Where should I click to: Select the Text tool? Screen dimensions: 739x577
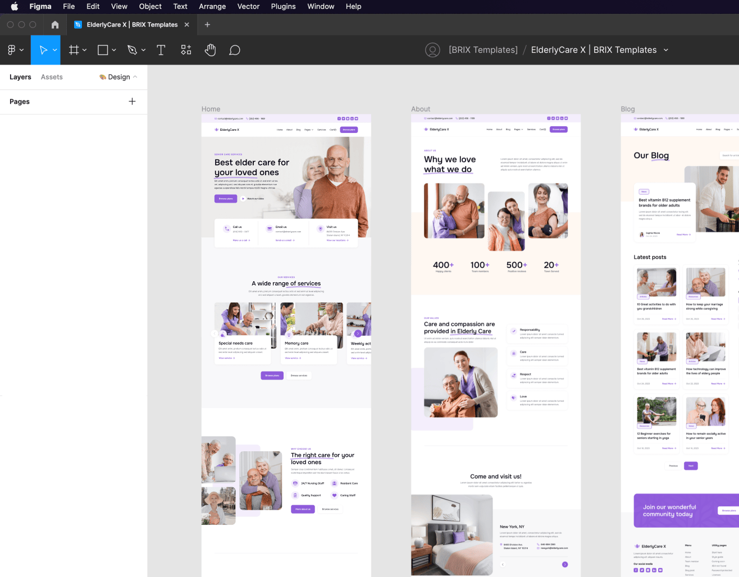161,49
